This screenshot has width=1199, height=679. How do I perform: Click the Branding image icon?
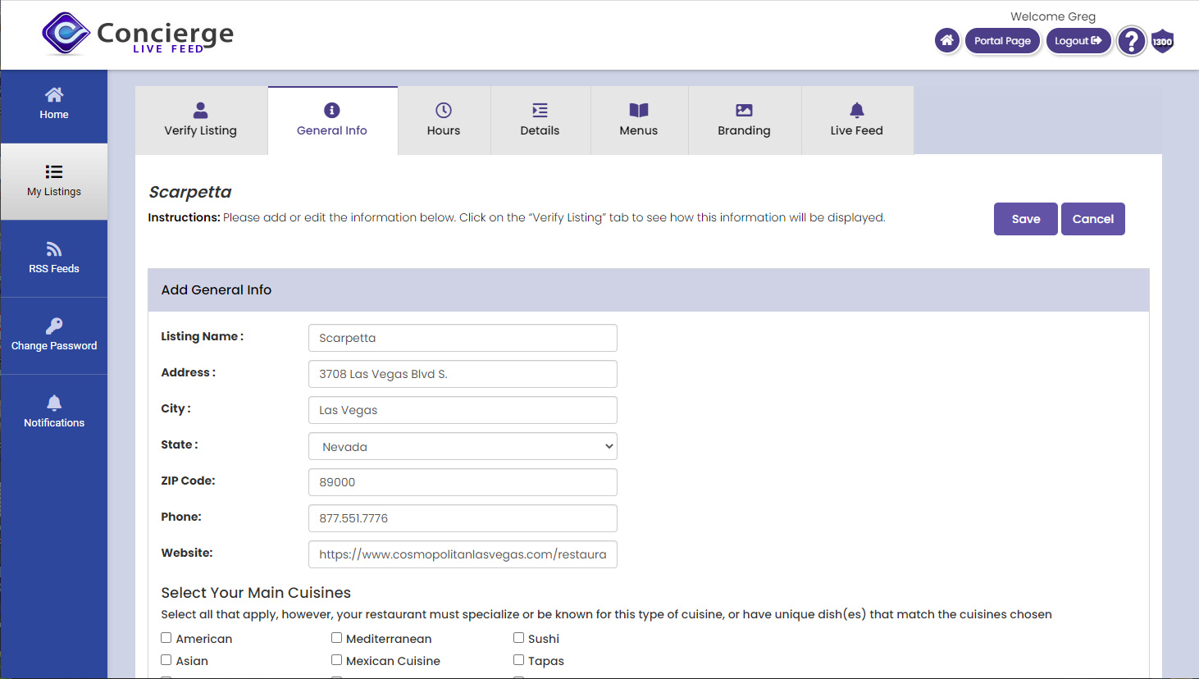click(x=744, y=110)
